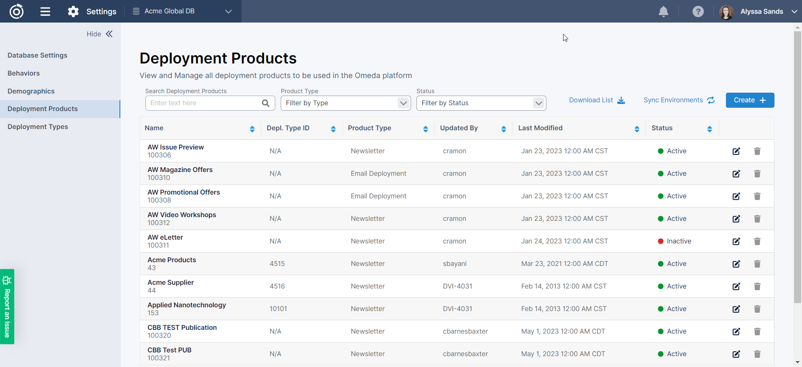Open Demographics settings section
The image size is (802, 367).
pos(31,91)
